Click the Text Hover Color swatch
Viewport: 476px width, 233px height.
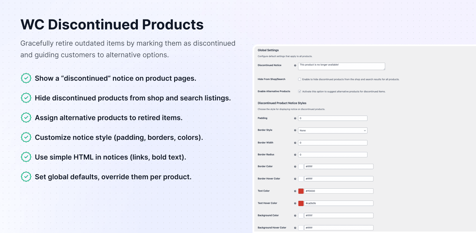click(301, 203)
